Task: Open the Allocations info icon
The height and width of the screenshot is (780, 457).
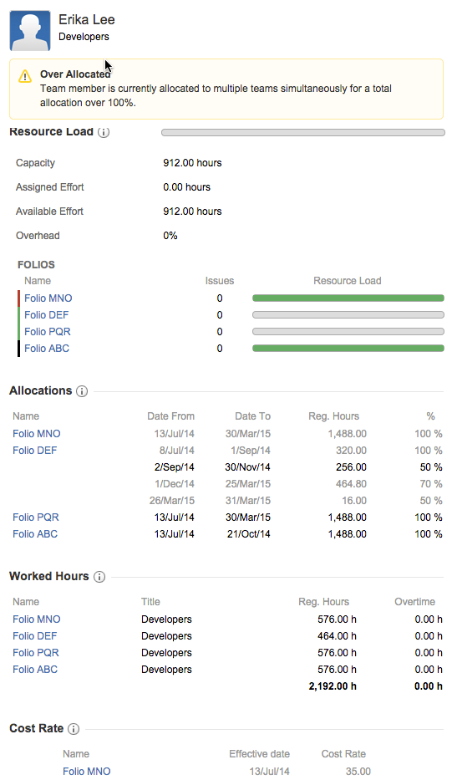Action: tap(82, 391)
